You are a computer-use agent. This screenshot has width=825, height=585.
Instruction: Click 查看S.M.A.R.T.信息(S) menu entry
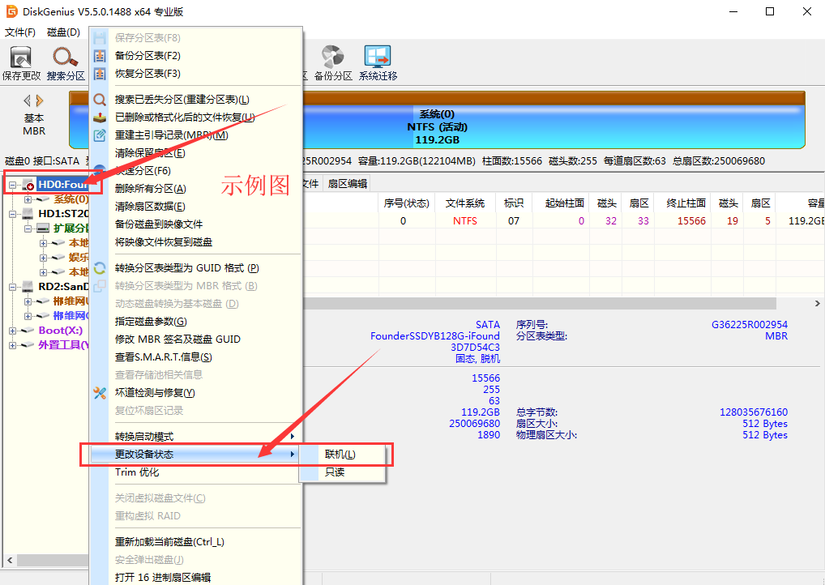point(163,357)
